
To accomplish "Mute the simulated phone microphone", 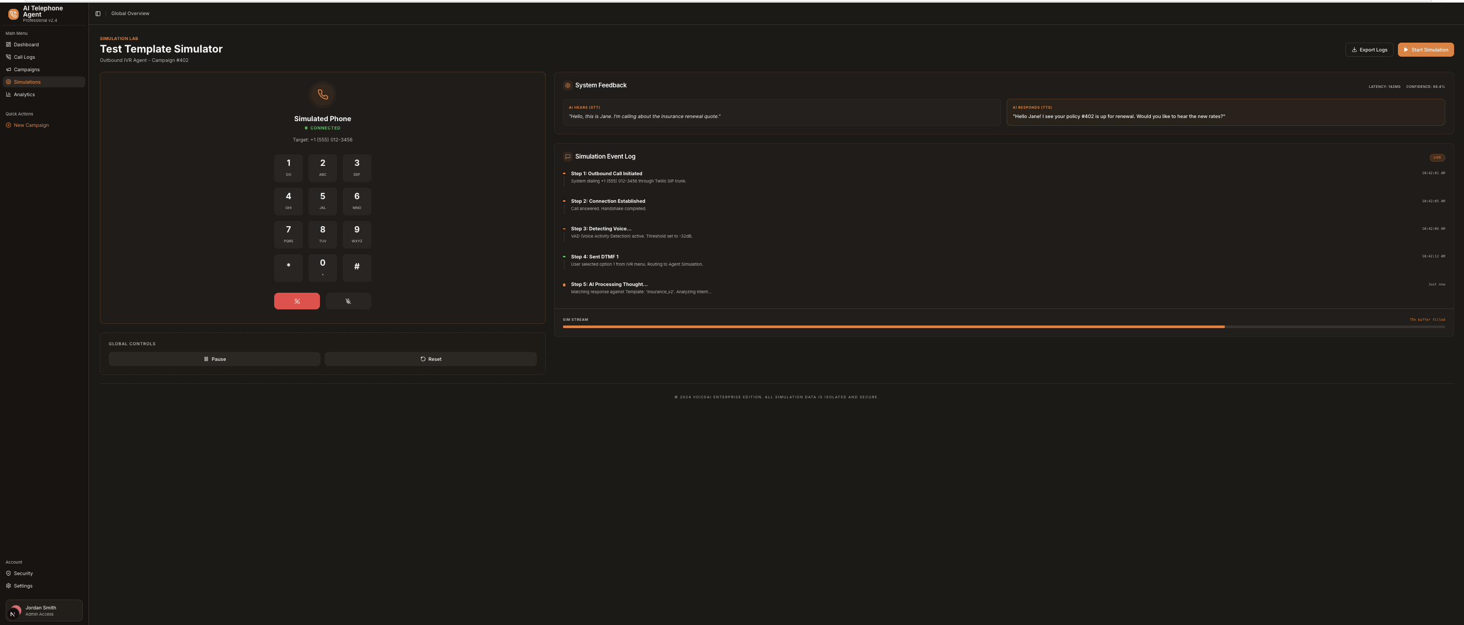I will [x=348, y=301].
